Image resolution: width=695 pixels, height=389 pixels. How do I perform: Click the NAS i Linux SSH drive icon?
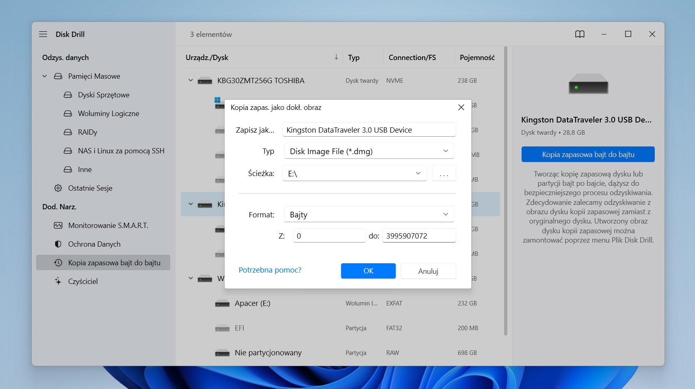(x=68, y=151)
